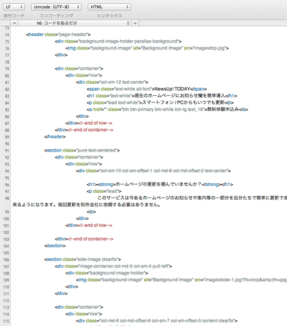The width and height of the screenshot is (287, 326).
Task: Click the div class="container" on line 113
Action: (79, 307)
